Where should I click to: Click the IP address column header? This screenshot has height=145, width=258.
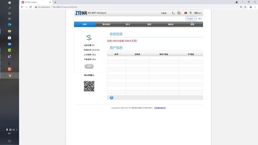pyautogui.click(x=191, y=54)
